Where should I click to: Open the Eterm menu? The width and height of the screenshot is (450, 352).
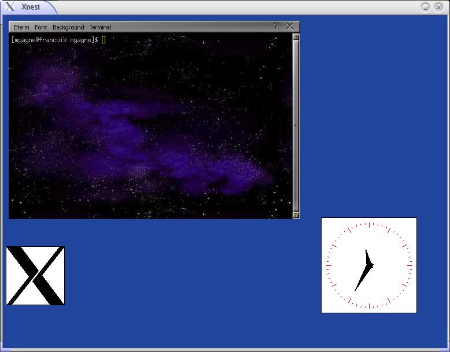21,27
